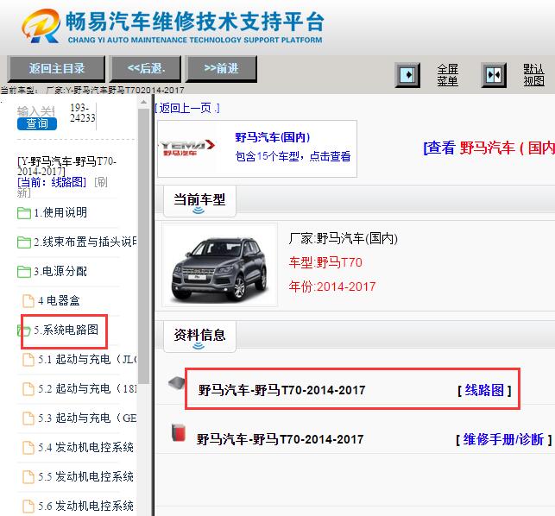Open the [线路图] wiring diagram link

tap(484, 390)
